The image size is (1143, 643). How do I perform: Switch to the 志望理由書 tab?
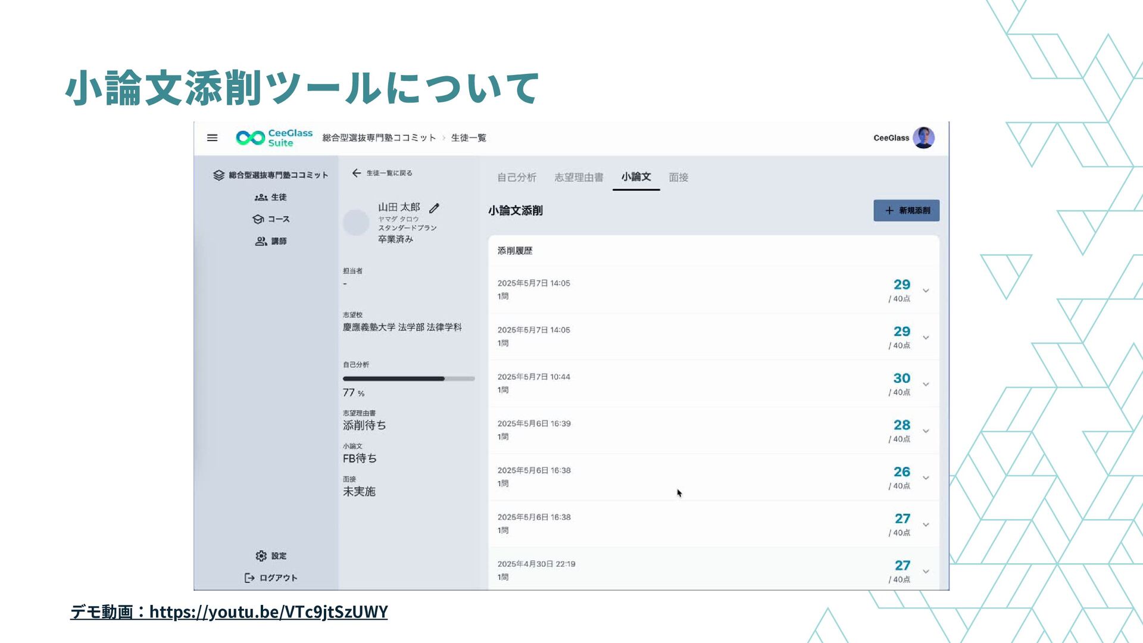(578, 177)
